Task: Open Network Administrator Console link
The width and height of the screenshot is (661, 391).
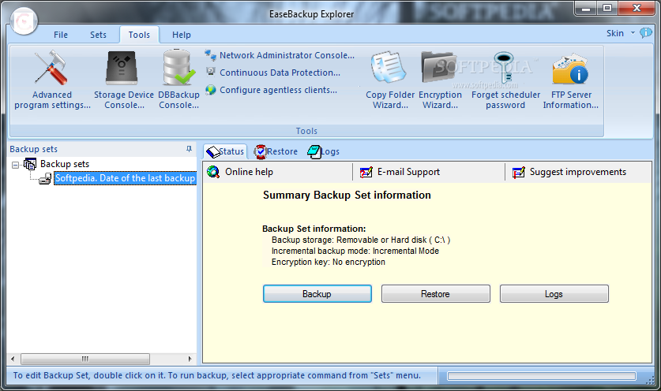Action: click(287, 55)
